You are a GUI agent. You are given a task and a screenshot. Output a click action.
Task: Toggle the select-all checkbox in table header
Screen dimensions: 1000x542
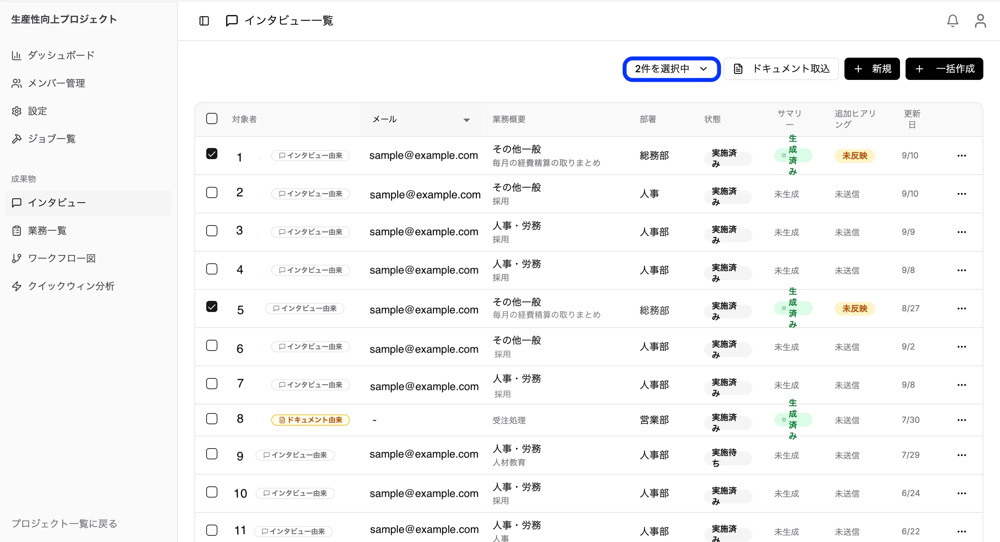pyautogui.click(x=211, y=118)
